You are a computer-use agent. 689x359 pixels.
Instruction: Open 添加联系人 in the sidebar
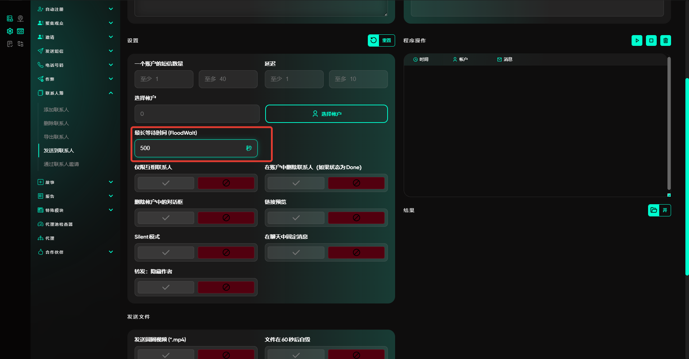(56, 110)
